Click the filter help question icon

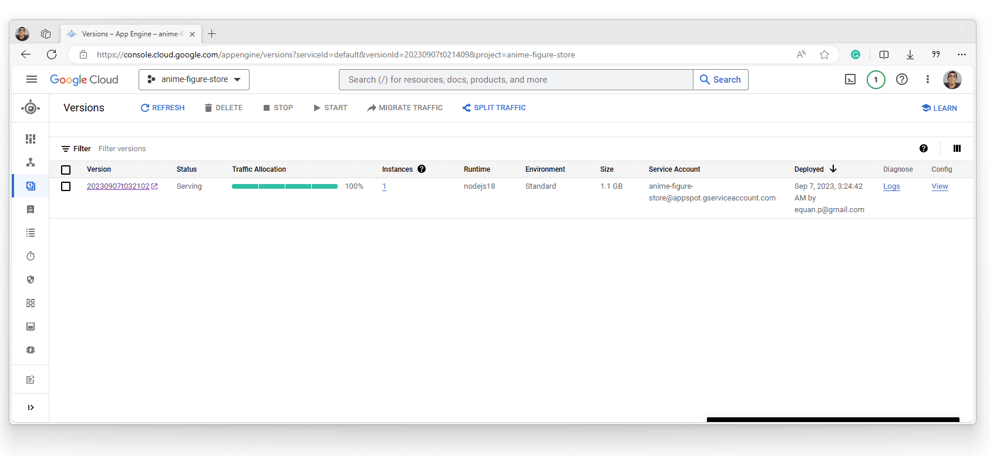(924, 148)
